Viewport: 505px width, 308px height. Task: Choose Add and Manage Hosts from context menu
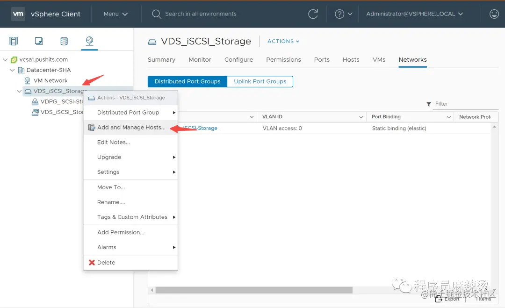(130, 128)
